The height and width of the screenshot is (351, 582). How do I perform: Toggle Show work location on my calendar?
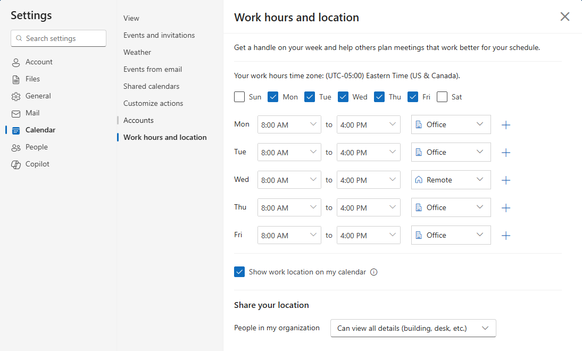pos(239,272)
